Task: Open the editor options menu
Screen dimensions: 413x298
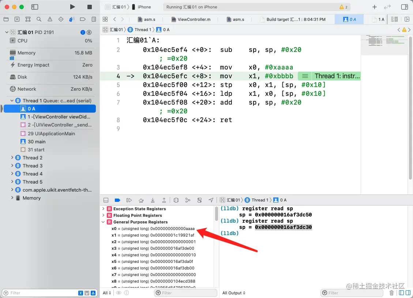Action: 394,19
